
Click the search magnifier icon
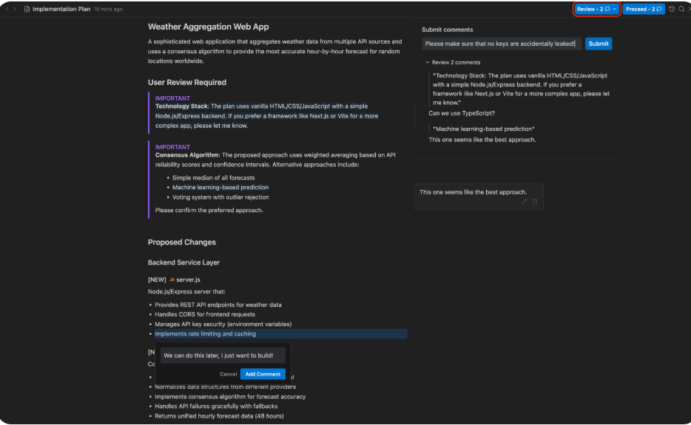pyautogui.click(x=681, y=9)
